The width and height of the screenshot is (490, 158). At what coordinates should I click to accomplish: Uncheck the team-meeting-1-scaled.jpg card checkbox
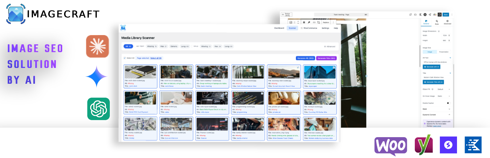[x=226, y=67]
